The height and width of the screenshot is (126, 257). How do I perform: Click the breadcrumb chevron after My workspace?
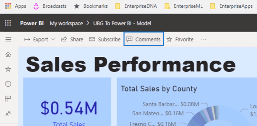[88, 23]
